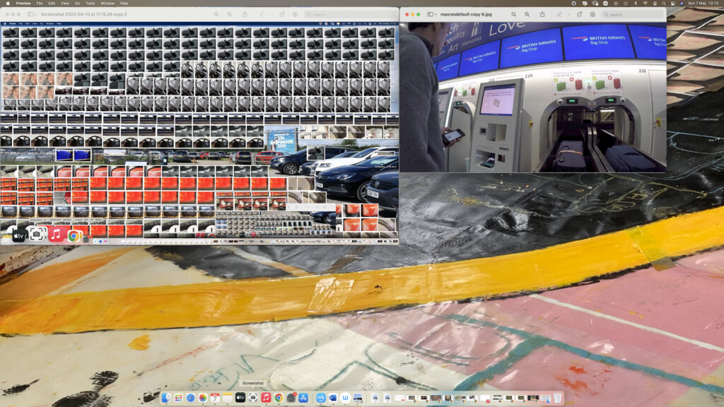Expand sidebar view menu in Screenshot window
The width and height of the screenshot is (724, 407).
point(32,14)
